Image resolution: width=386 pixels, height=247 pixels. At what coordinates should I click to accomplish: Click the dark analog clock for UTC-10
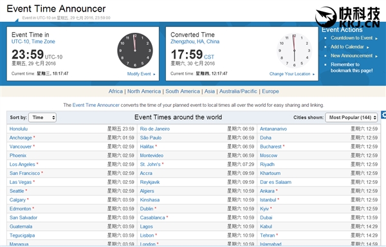click(135, 50)
